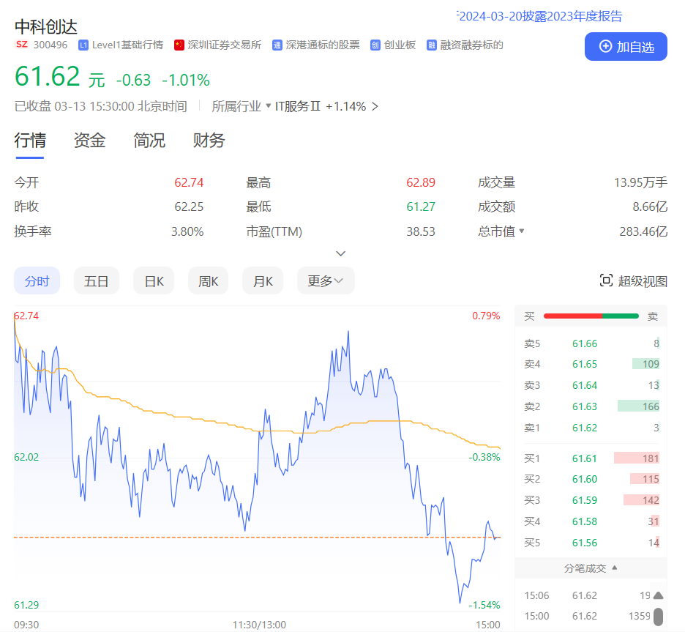Click the current price 61.62 元
The image size is (685, 632).
(60, 77)
